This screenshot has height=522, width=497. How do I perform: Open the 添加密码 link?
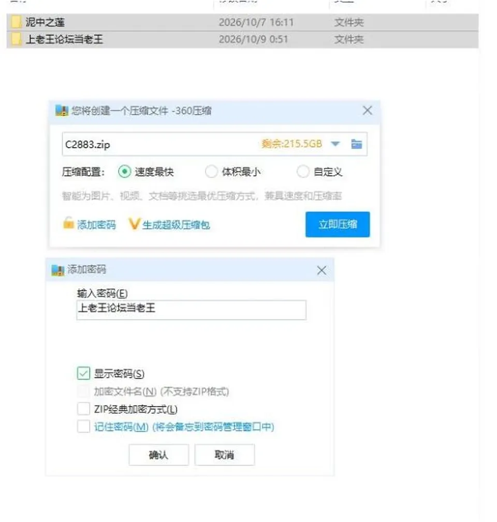(96, 225)
